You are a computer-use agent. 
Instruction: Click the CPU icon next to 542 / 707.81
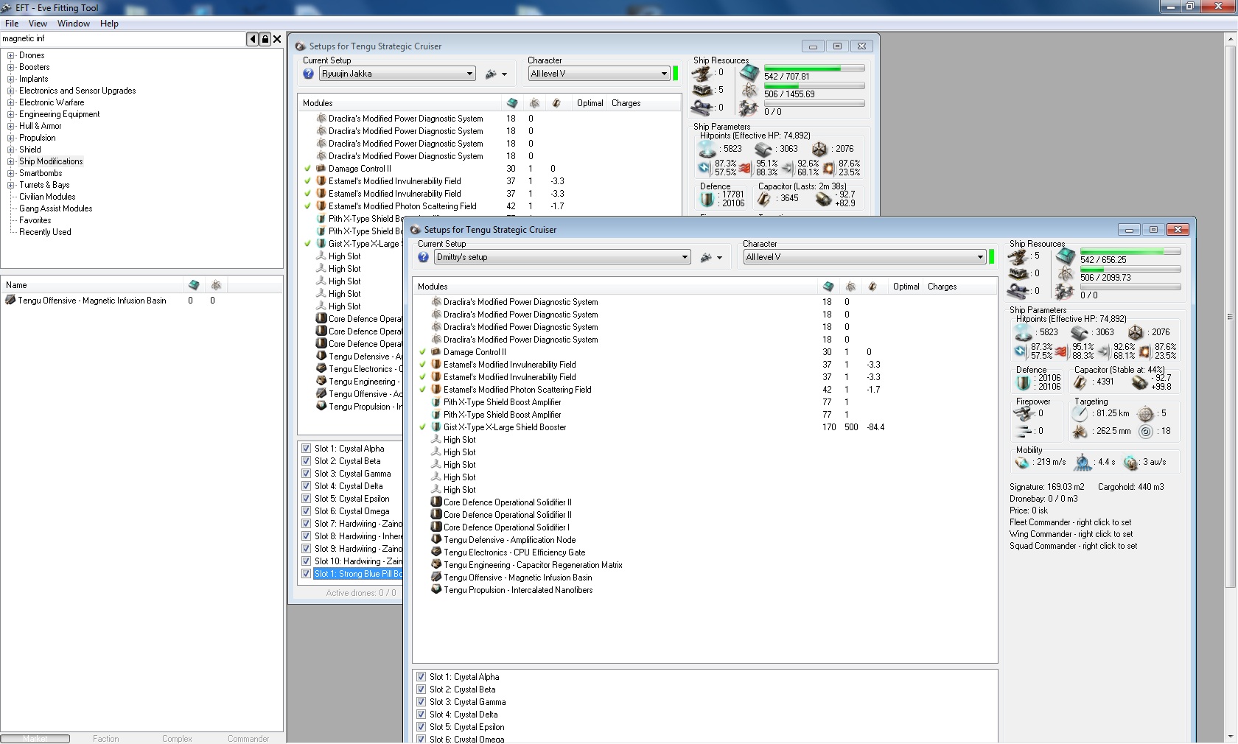tap(749, 73)
